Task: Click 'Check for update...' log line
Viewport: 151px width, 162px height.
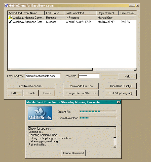Action: [40, 129]
